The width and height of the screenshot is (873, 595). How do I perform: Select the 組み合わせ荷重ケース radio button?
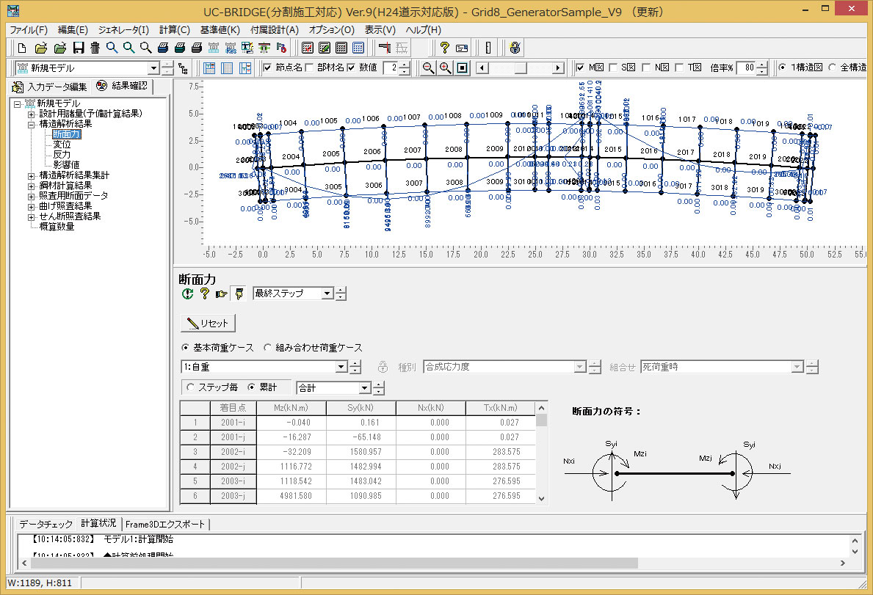(267, 348)
